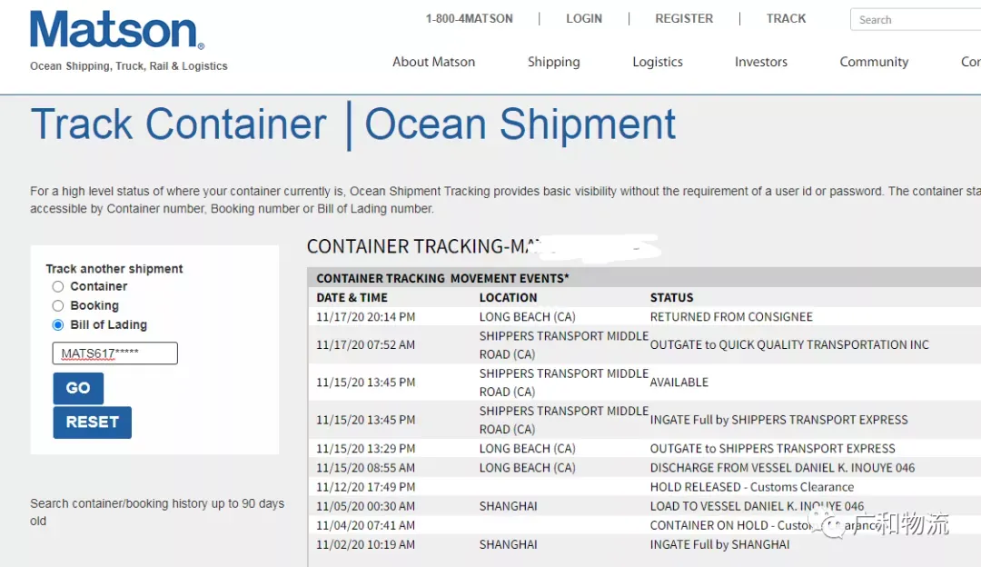Screen dimensions: 981x567
Task: Click the GO button
Action: point(78,388)
